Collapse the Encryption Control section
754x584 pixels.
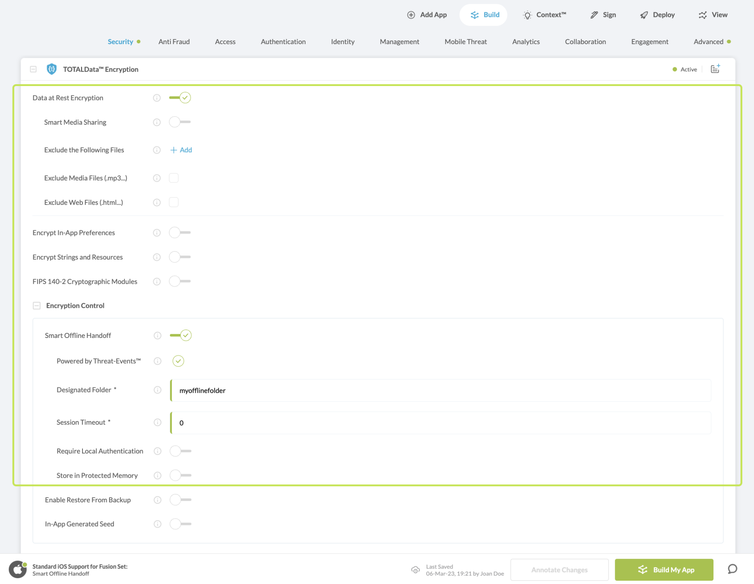pos(36,306)
